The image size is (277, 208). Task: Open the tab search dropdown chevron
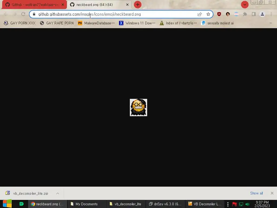[x=245, y=5]
